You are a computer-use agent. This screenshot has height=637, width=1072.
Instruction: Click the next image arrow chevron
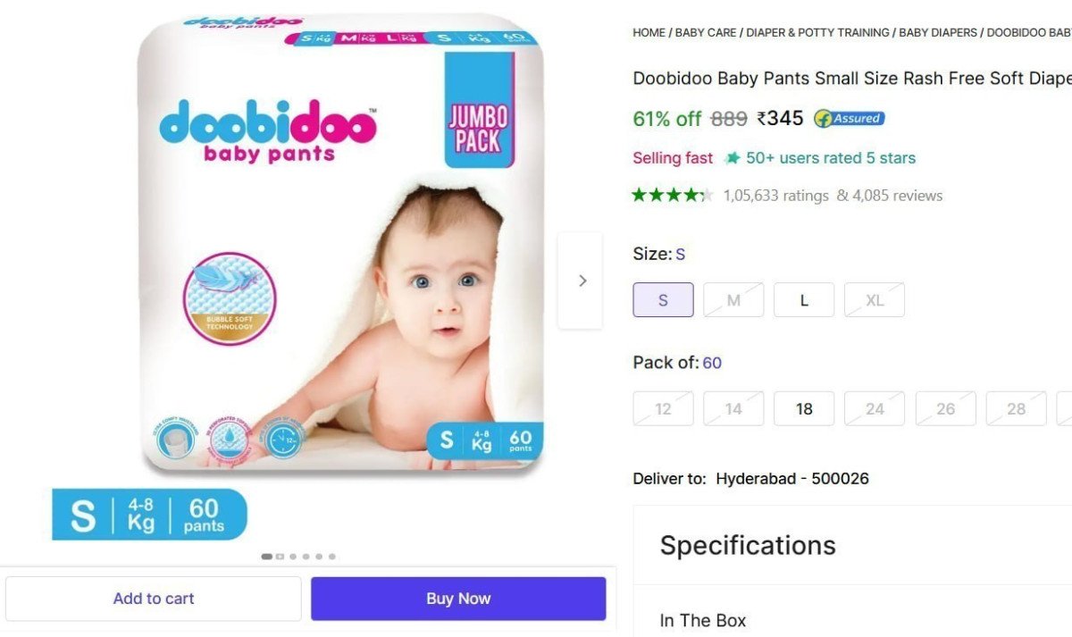(582, 281)
